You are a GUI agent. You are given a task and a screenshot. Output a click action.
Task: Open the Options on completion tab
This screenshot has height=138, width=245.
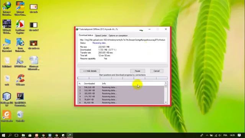pos(118,36)
